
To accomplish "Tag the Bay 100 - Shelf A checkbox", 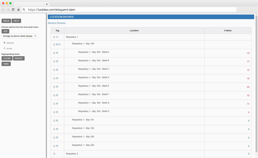I will pos(54,53).
